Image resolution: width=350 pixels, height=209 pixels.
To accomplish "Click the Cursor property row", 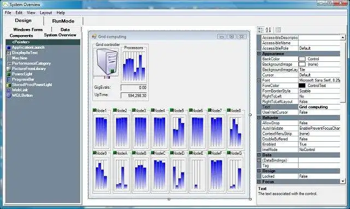I will [x=301, y=75].
